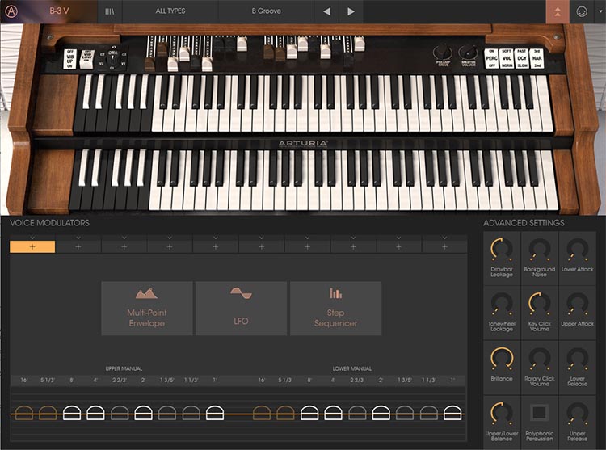Open the MIDI settings icon in top bar

click(x=581, y=11)
